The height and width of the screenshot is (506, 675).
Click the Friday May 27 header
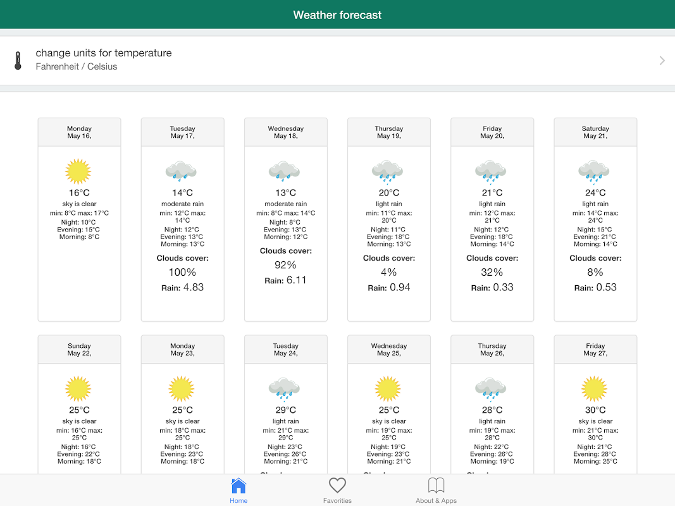pos(595,349)
